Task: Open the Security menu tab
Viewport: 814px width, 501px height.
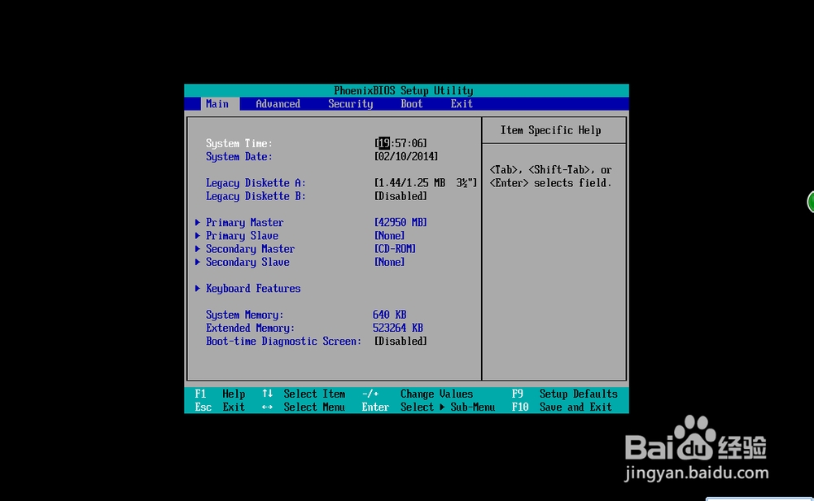Action: (350, 104)
